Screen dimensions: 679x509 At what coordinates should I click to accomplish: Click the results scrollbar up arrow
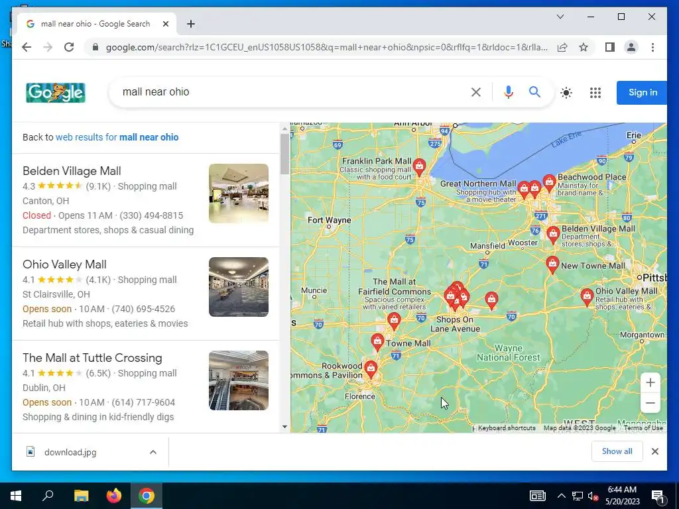284,129
